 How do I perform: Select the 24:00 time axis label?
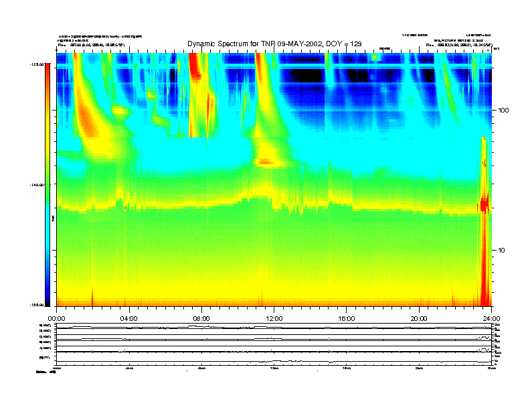coord(491,318)
